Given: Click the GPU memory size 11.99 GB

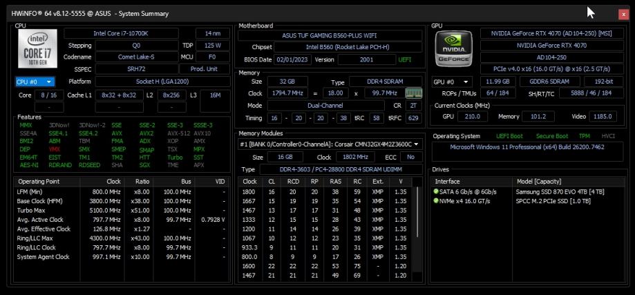Looking at the screenshot, I should [x=497, y=82].
